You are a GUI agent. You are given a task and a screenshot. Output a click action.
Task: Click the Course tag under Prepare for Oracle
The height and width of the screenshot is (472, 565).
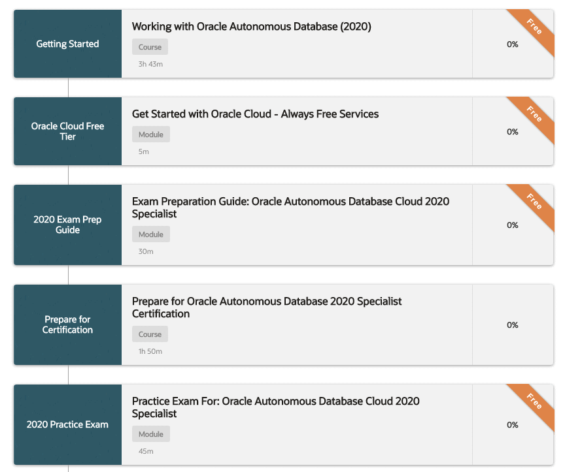tap(150, 334)
